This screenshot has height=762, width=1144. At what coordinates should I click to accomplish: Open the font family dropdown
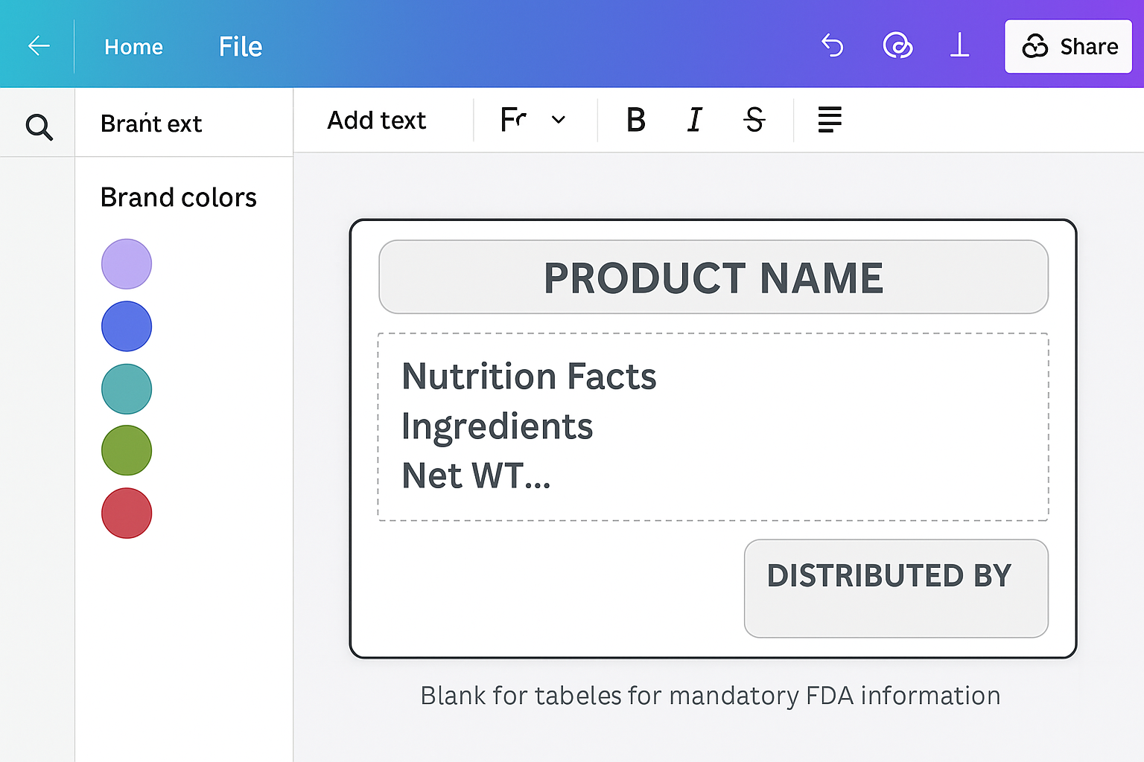pos(514,119)
